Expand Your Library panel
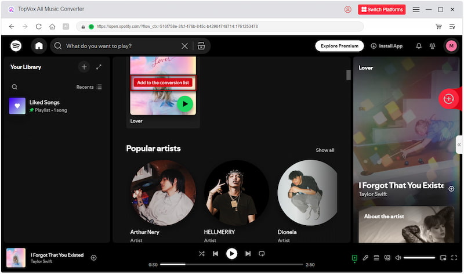The height and width of the screenshot is (274, 464). (99, 67)
